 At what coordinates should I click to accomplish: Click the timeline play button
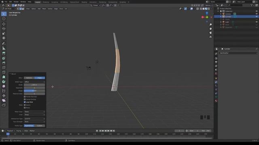[108, 131]
